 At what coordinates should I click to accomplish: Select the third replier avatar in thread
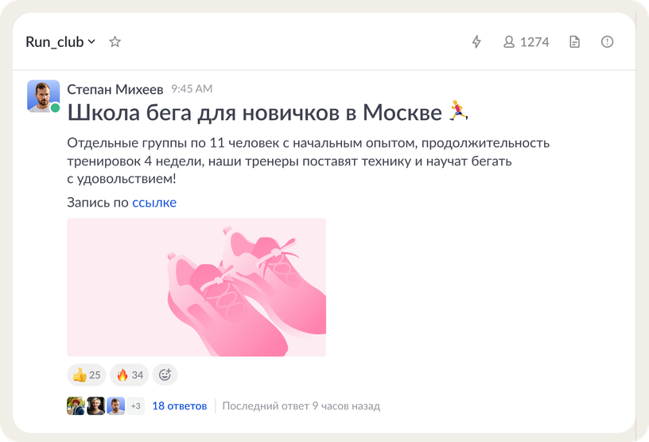click(x=115, y=406)
